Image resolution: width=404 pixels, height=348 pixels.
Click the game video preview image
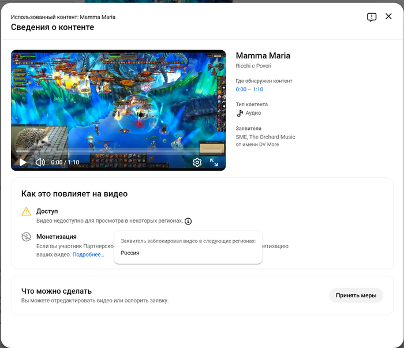(118, 98)
